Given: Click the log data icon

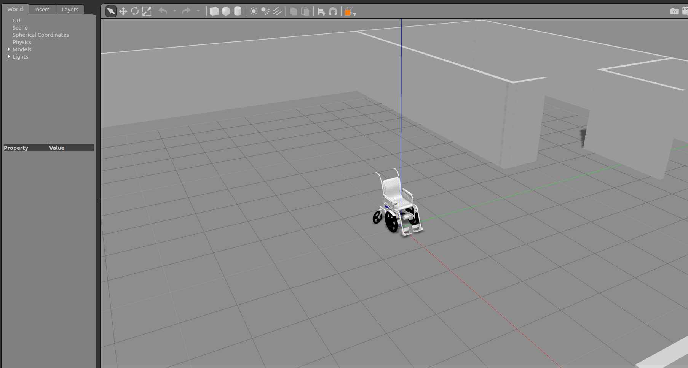Looking at the screenshot, I should [x=685, y=11].
